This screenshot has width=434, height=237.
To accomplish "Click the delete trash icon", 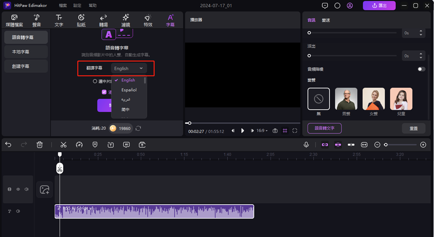I will 40,145.
